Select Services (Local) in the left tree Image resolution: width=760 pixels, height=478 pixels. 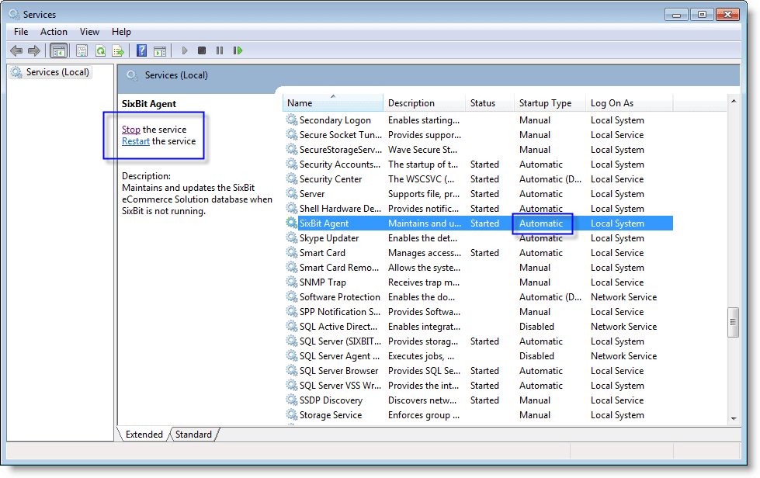pos(57,72)
